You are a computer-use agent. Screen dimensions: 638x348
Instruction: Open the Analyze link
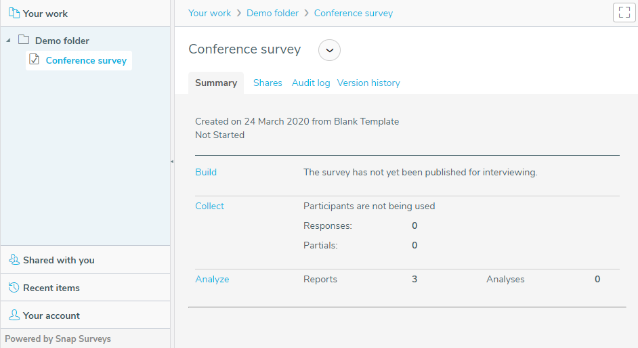pyautogui.click(x=212, y=279)
